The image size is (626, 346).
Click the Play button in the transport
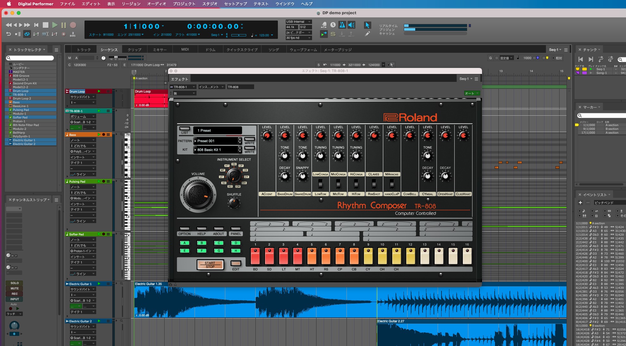55,25
